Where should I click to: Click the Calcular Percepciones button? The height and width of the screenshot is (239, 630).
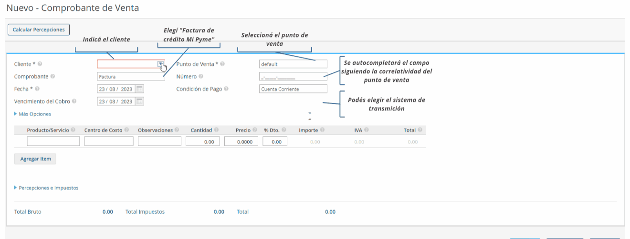tap(39, 30)
